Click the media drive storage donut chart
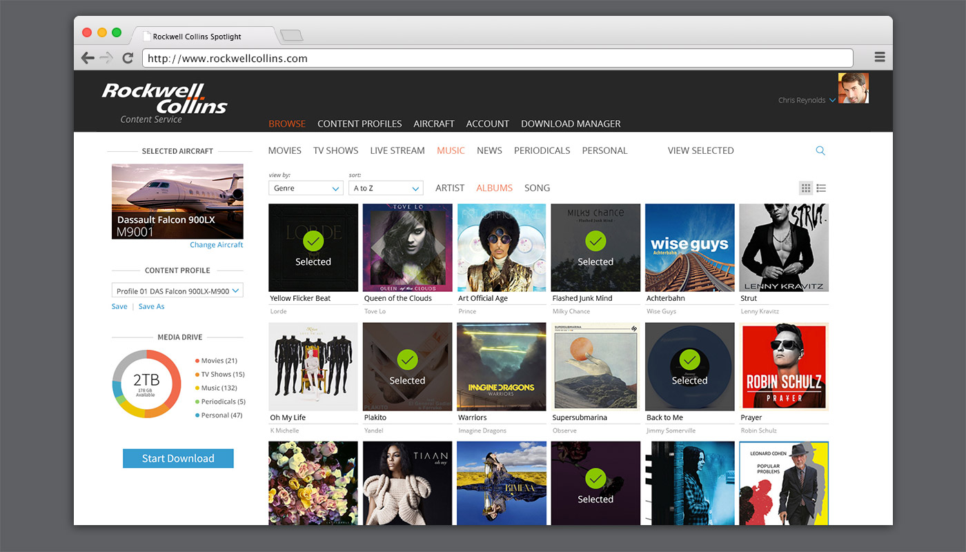 (x=146, y=383)
